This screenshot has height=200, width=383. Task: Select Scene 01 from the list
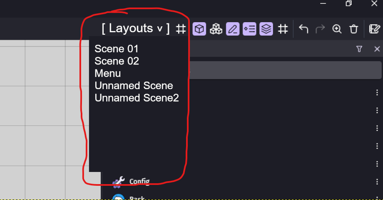click(x=117, y=49)
